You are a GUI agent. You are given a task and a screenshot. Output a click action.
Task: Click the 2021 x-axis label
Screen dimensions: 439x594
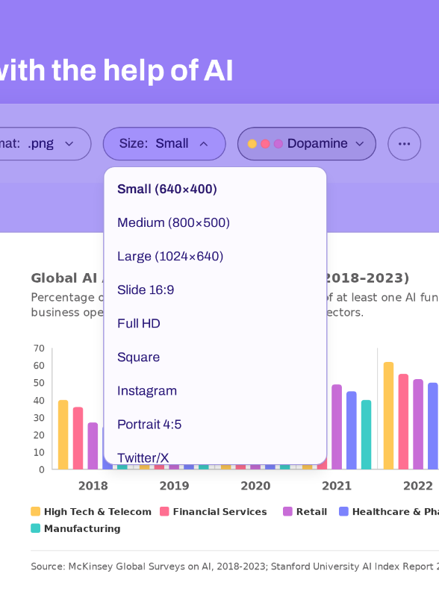[x=337, y=486]
